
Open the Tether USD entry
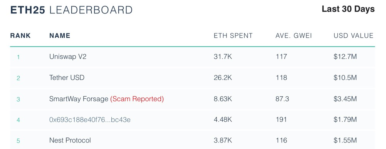(x=67, y=78)
